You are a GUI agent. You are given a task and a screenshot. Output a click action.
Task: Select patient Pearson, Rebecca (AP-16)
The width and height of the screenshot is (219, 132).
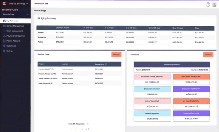point(47,74)
